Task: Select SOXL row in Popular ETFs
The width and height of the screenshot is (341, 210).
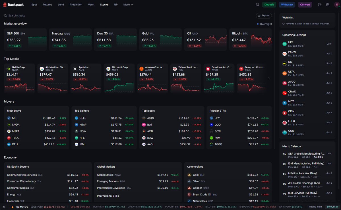Action: (239, 131)
